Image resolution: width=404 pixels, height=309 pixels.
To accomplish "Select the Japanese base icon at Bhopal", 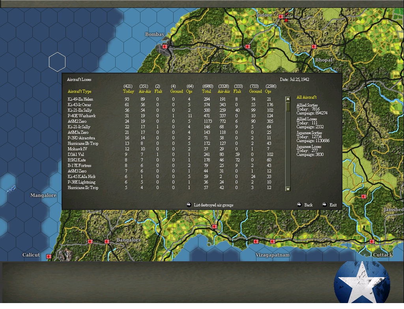I will pos(314,47).
